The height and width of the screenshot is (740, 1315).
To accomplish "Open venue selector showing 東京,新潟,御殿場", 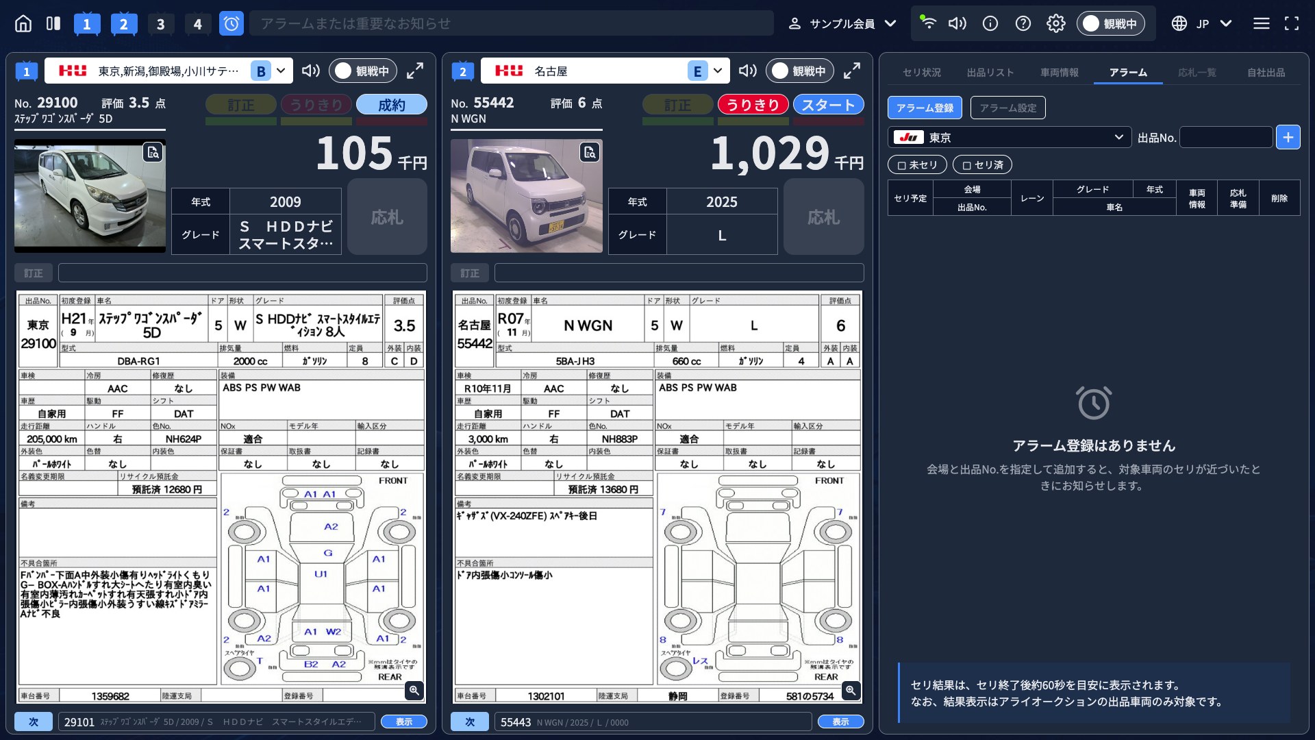I will (168, 71).
